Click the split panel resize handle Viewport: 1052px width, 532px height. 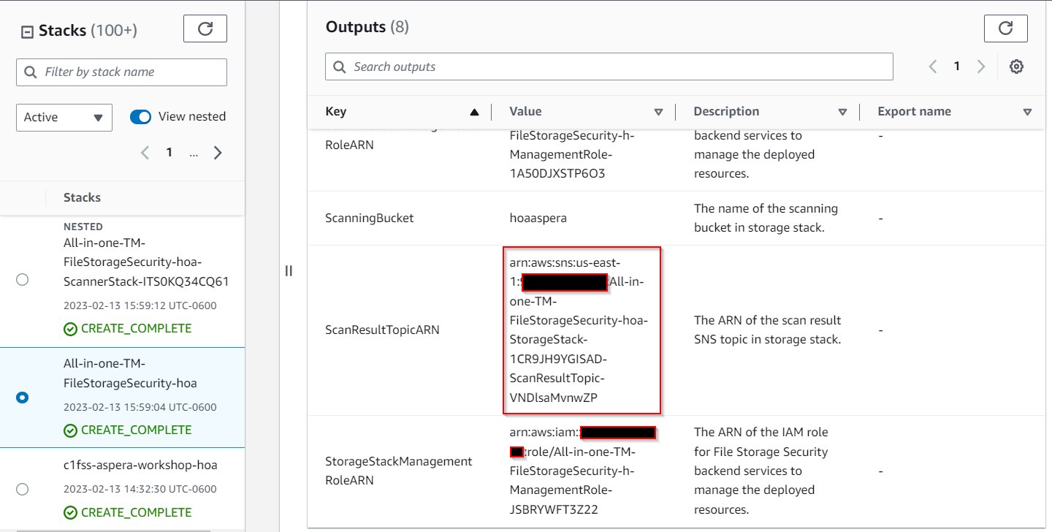pos(289,271)
